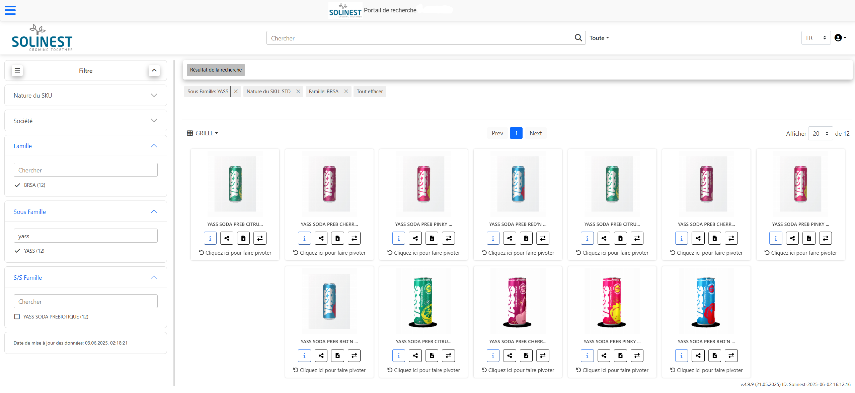This screenshot has width=855, height=393.
Task: Open the user account icon menu
Action: coord(840,38)
